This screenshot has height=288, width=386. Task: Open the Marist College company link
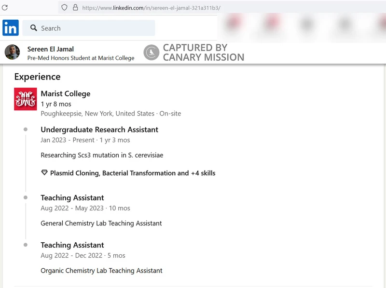tap(65, 93)
